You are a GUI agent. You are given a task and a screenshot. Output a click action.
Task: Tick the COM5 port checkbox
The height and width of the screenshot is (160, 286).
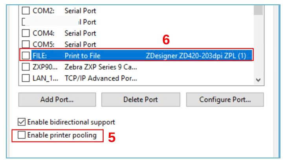click(x=26, y=44)
